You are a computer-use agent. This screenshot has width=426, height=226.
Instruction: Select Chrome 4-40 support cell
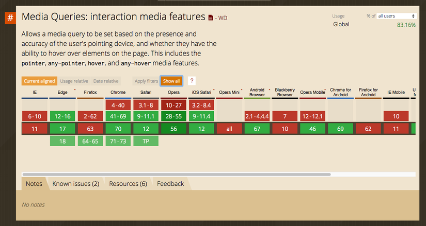coord(118,105)
